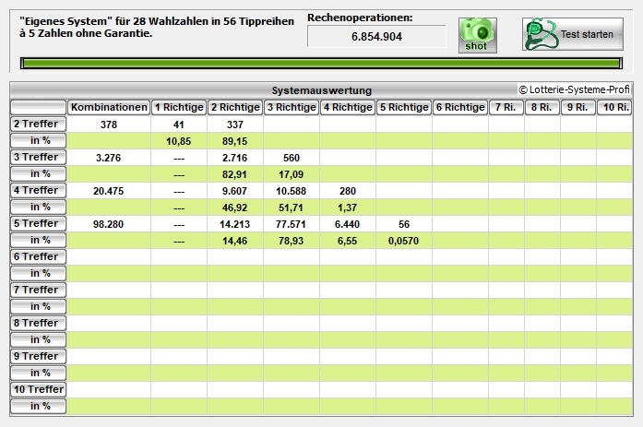
Task: Select percentage cell 82,91
Action: coord(235,174)
